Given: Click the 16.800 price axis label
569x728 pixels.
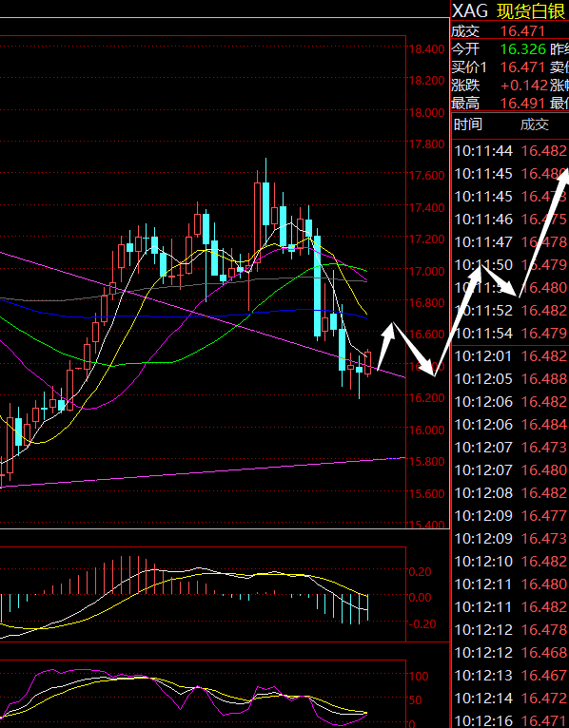Looking at the screenshot, I should [426, 303].
